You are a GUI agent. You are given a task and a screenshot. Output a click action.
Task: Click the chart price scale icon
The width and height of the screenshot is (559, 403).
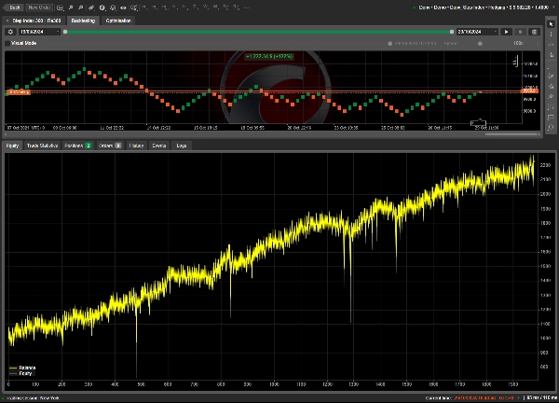point(515,61)
